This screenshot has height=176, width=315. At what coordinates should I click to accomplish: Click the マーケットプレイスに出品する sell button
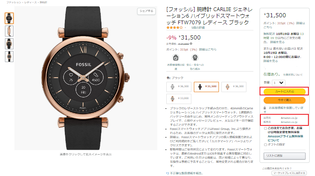(289, 173)
